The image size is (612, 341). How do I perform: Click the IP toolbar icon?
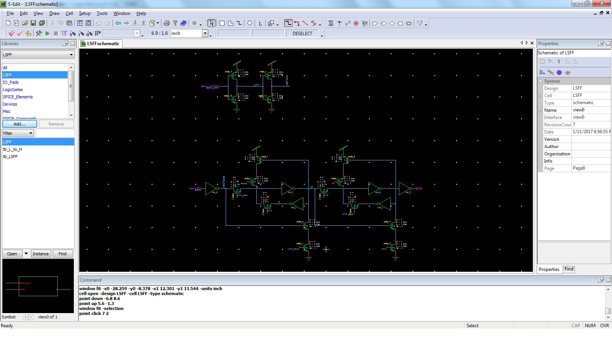[98, 34]
